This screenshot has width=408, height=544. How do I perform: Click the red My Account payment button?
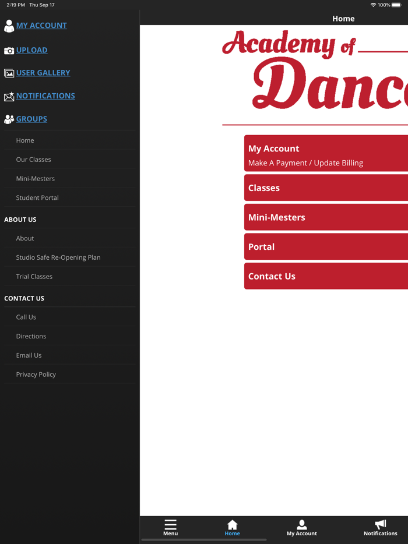326,153
